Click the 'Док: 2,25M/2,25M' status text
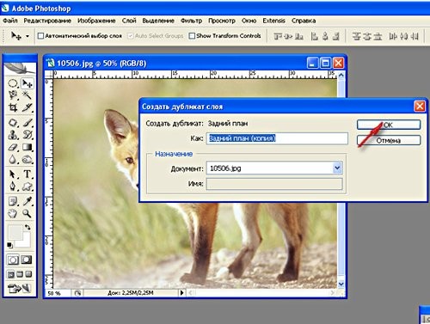The height and width of the screenshot is (324, 430). point(130,293)
